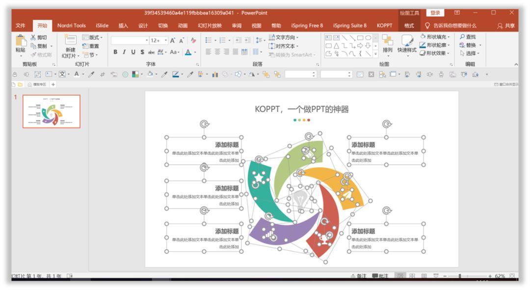Toggle justify text alignment
Screen dimensions: 530x290
click(235, 51)
